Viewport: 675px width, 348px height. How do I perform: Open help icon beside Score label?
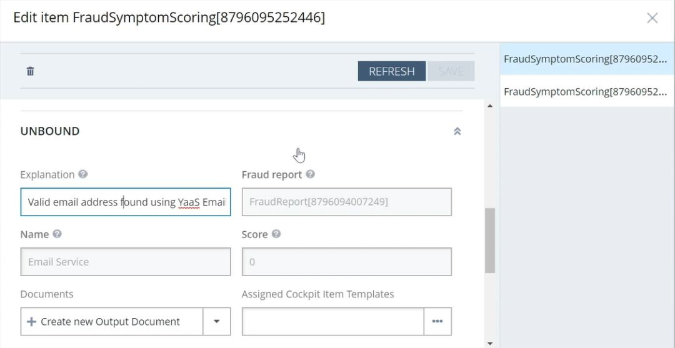pyautogui.click(x=276, y=234)
